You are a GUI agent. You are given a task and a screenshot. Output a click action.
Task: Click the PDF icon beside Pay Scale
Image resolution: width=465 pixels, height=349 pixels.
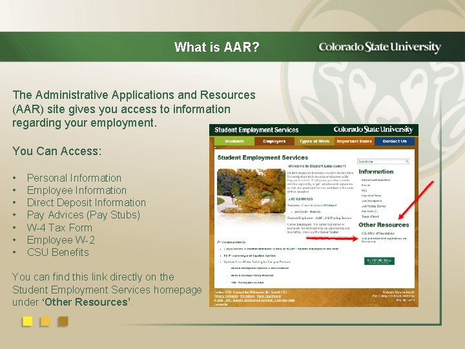click(x=376, y=211)
